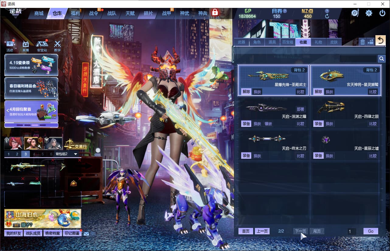The width and height of the screenshot is (390, 251).
Task: Switch to the 角色 category tab
Action: coord(257,42)
